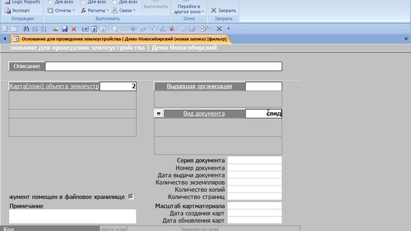The height and width of the screenshot is (231, 411).
Task: Click the new record toolbar icon
Action: [55, 29]
